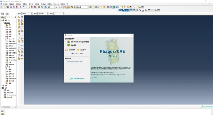
Task: Create model with Standard/Explicit 模型
Action: 80,42
